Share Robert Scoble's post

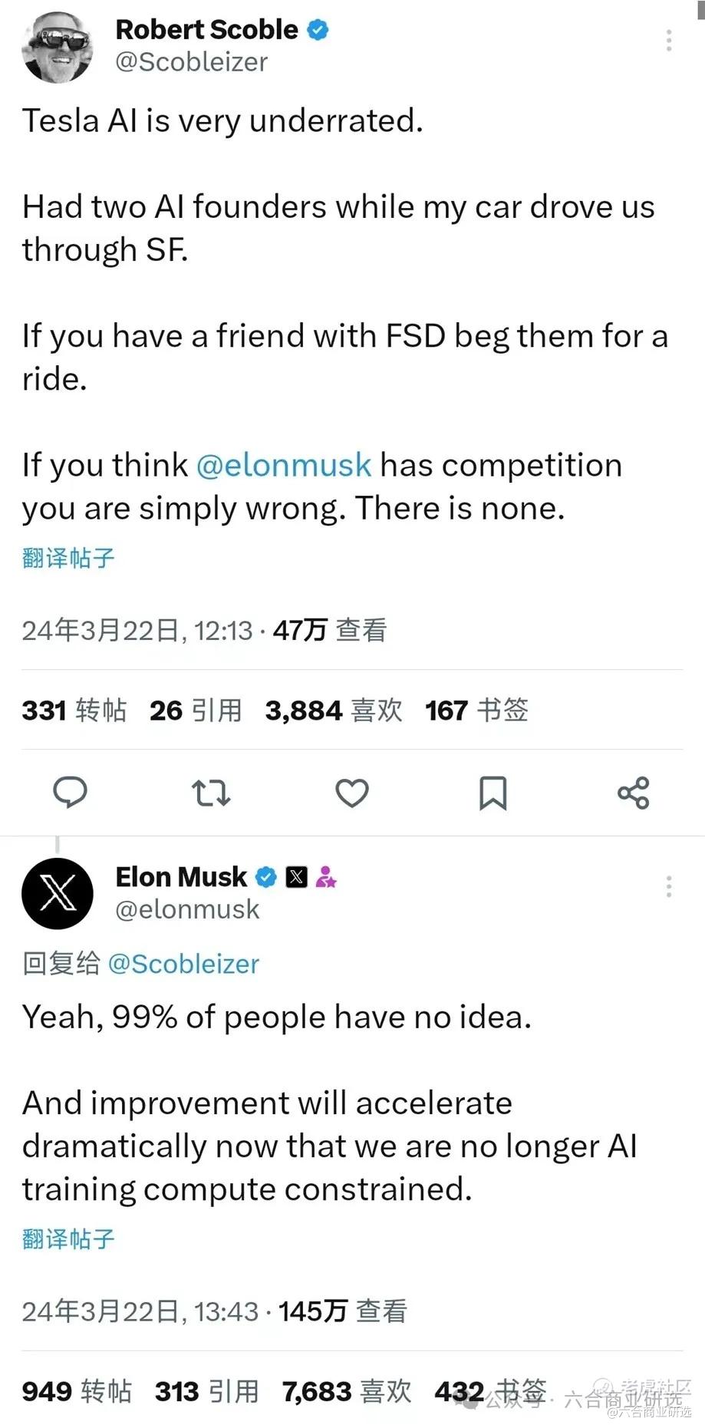click(634, 793)
